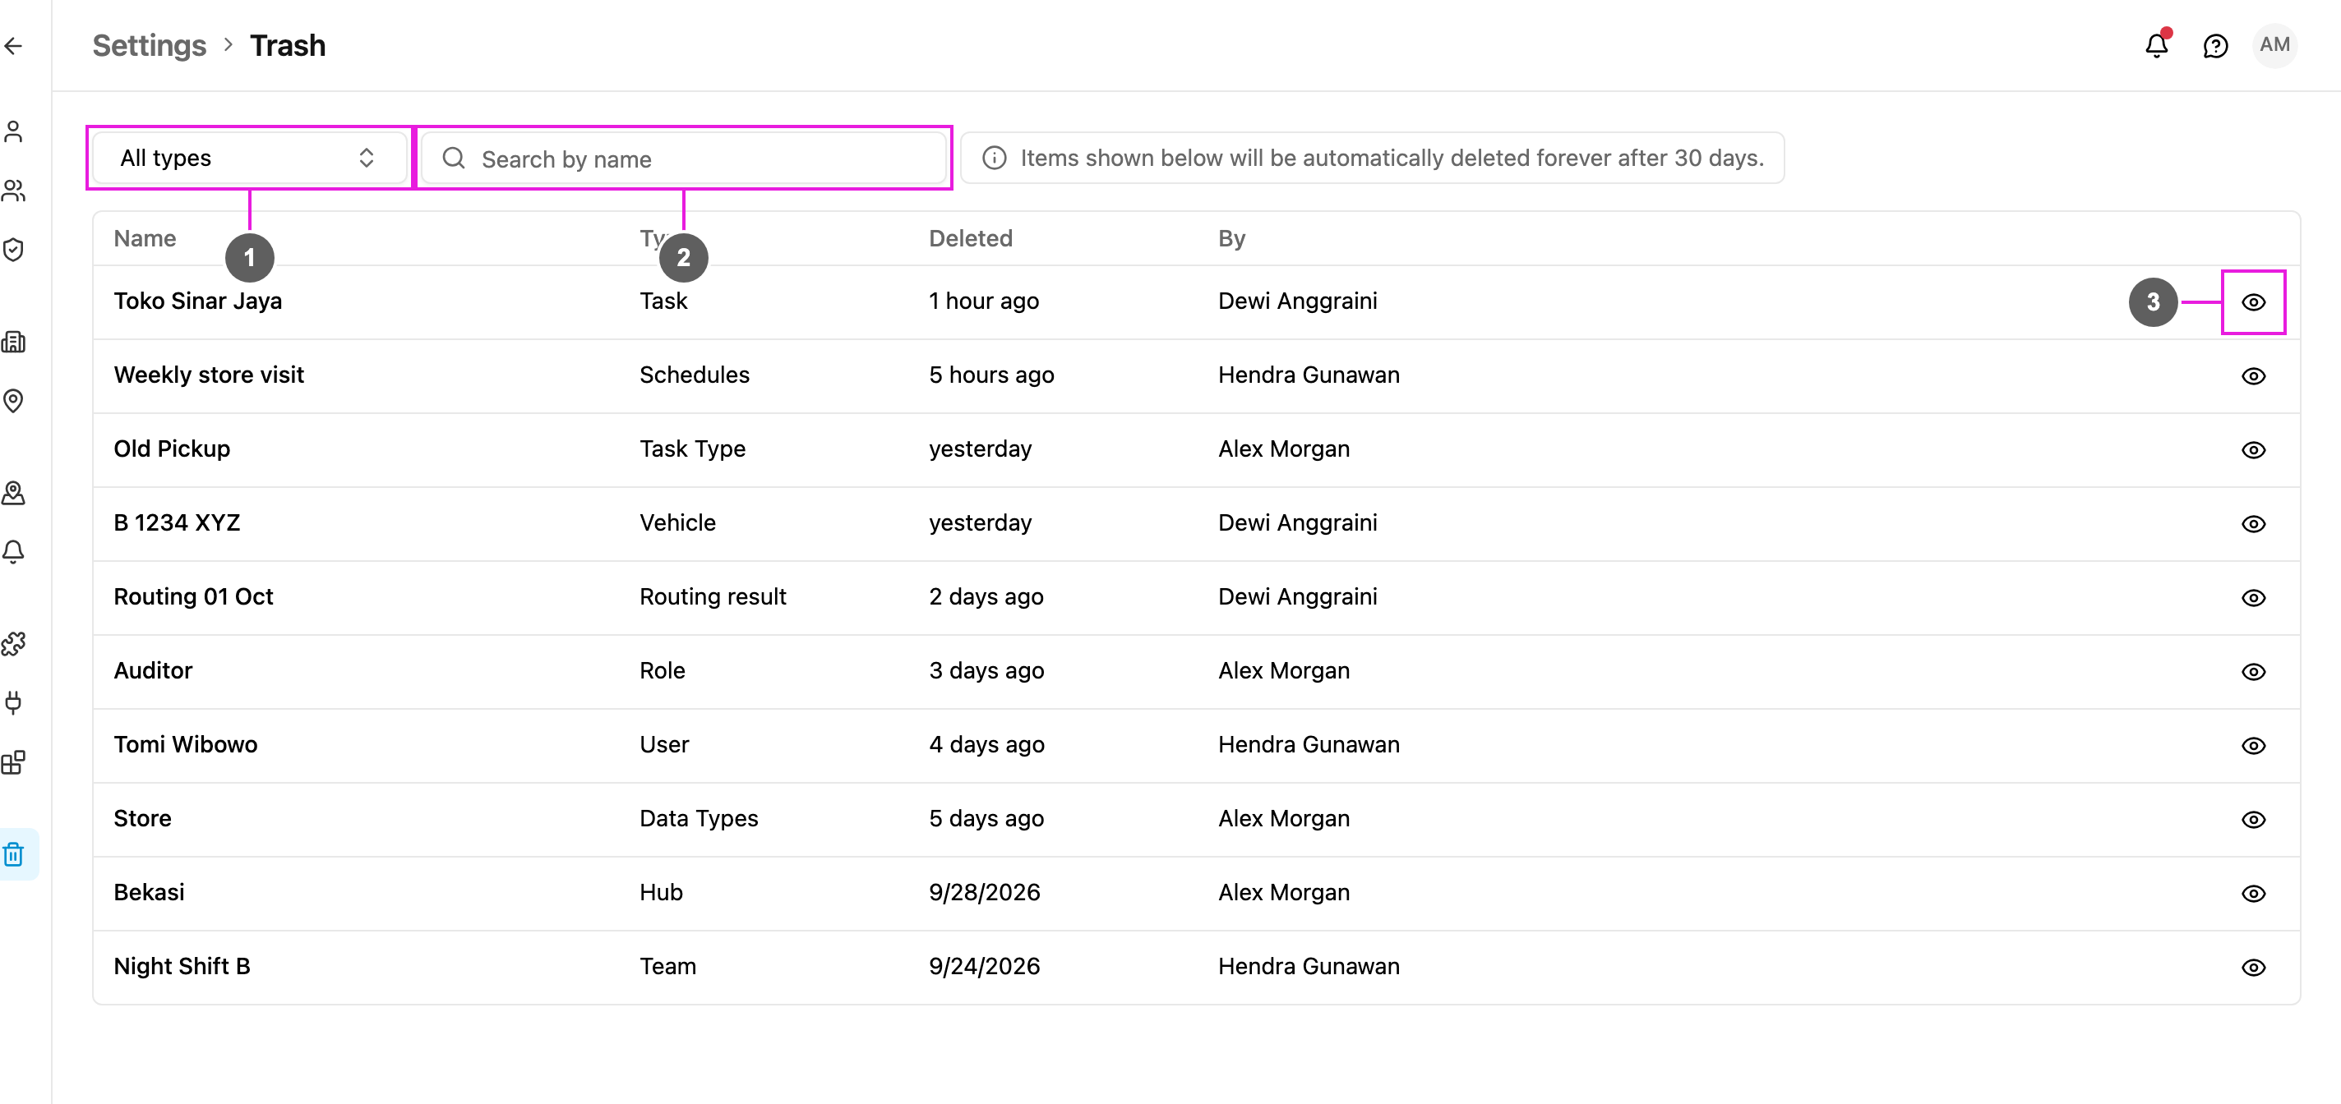
Task: Open notifications bell with red dot
Action: 2157,45
